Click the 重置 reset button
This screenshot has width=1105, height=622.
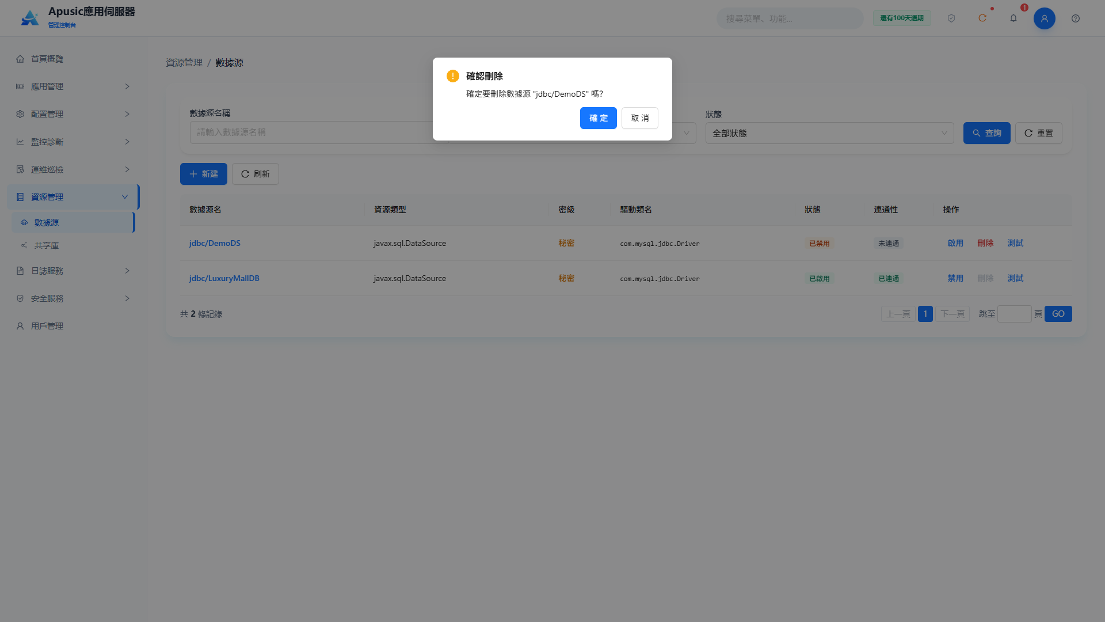coord(1038,133)
